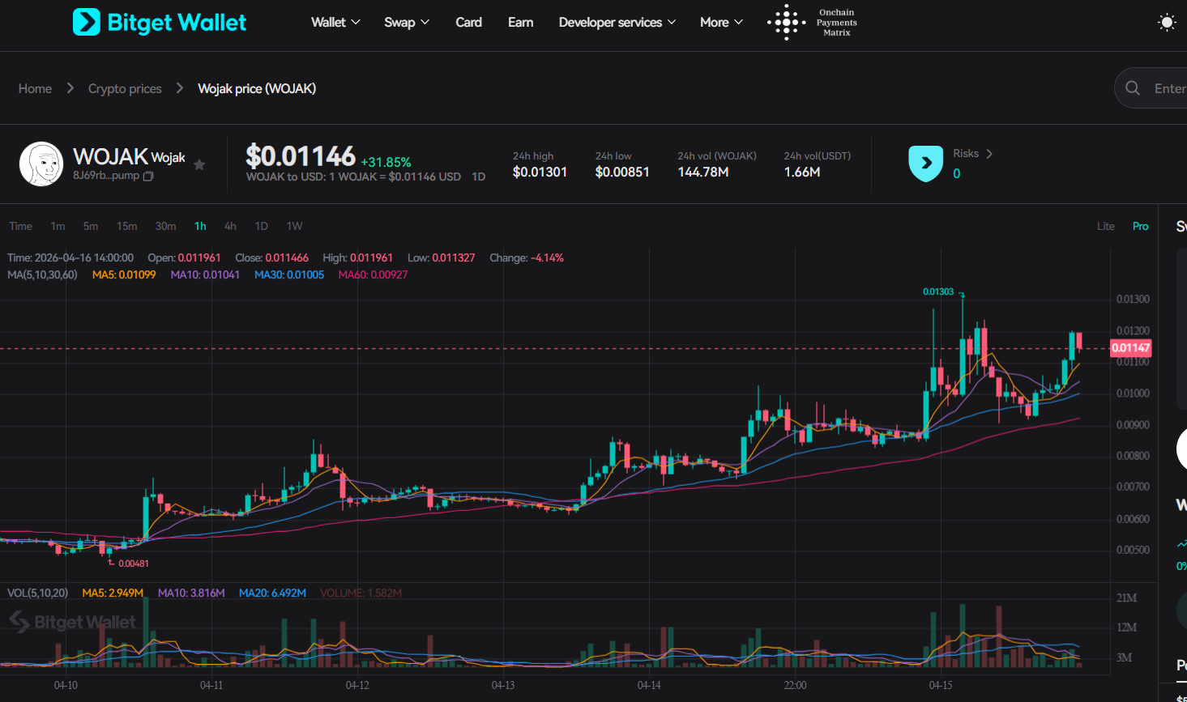Click the volume MA10: 3.816M value
The width and height of the screenshot is (1187, 702).
191,593
